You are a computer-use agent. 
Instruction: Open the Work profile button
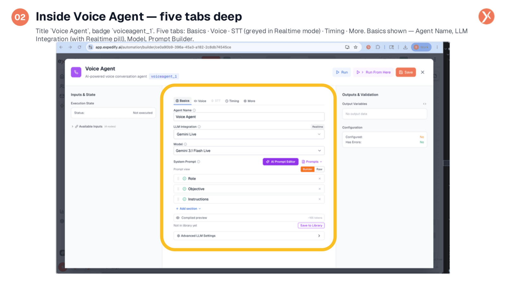point(421,47)
